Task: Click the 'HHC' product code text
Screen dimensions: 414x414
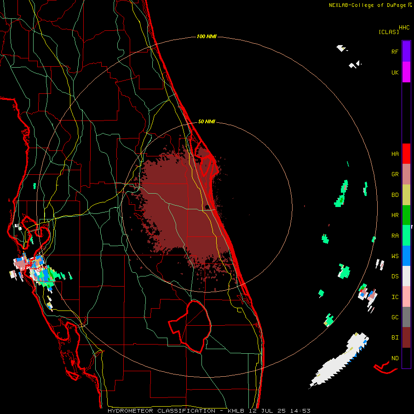Action: [404, 28]
